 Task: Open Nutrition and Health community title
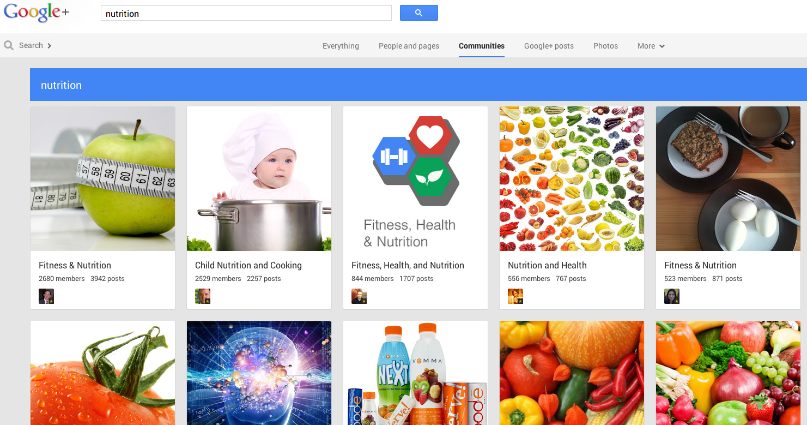pyautogui.click(x=547, y=265)
